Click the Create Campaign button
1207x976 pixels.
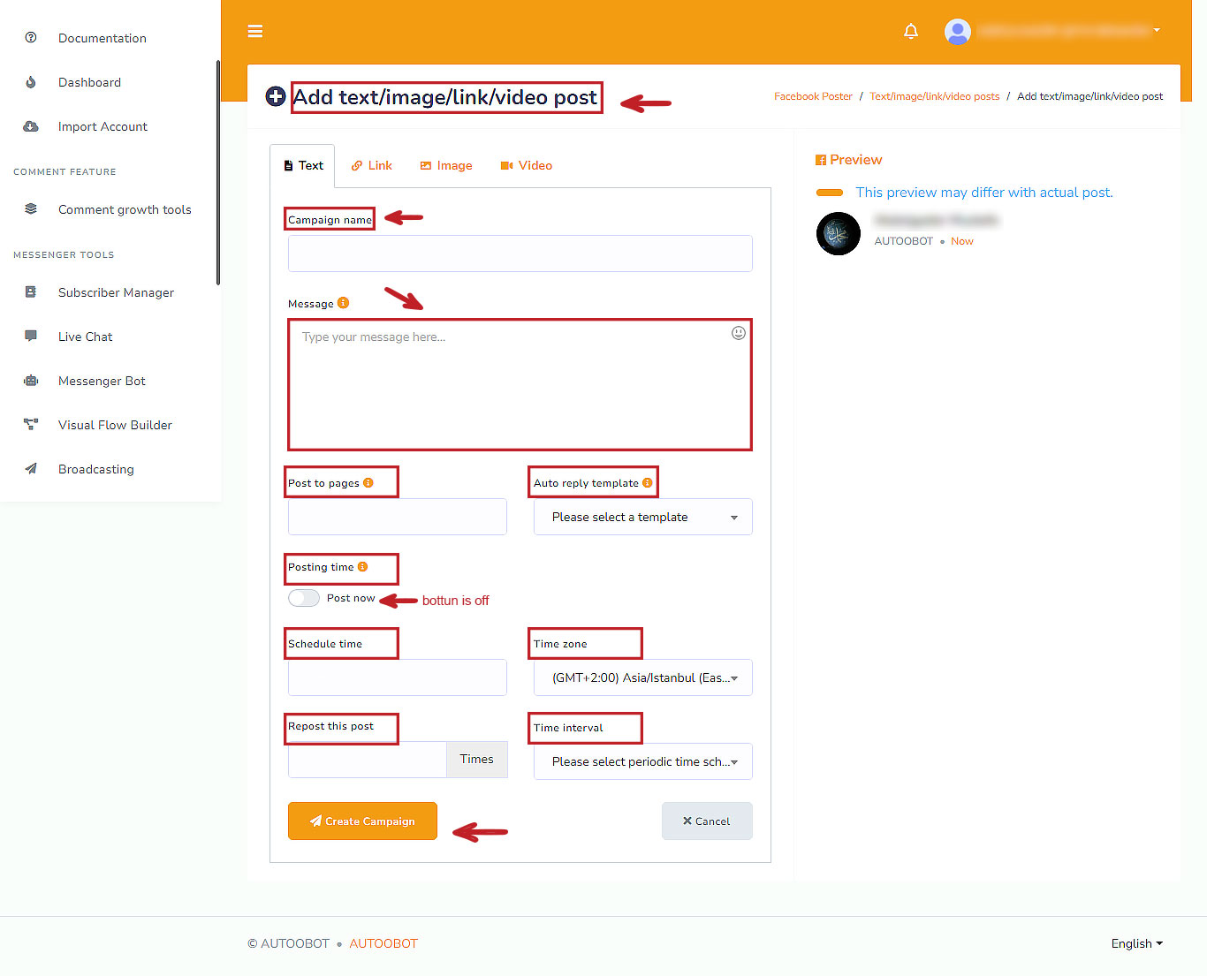(x=362, y=821)
